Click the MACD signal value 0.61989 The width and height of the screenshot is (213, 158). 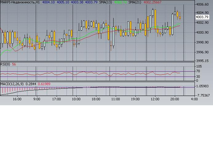44,84
